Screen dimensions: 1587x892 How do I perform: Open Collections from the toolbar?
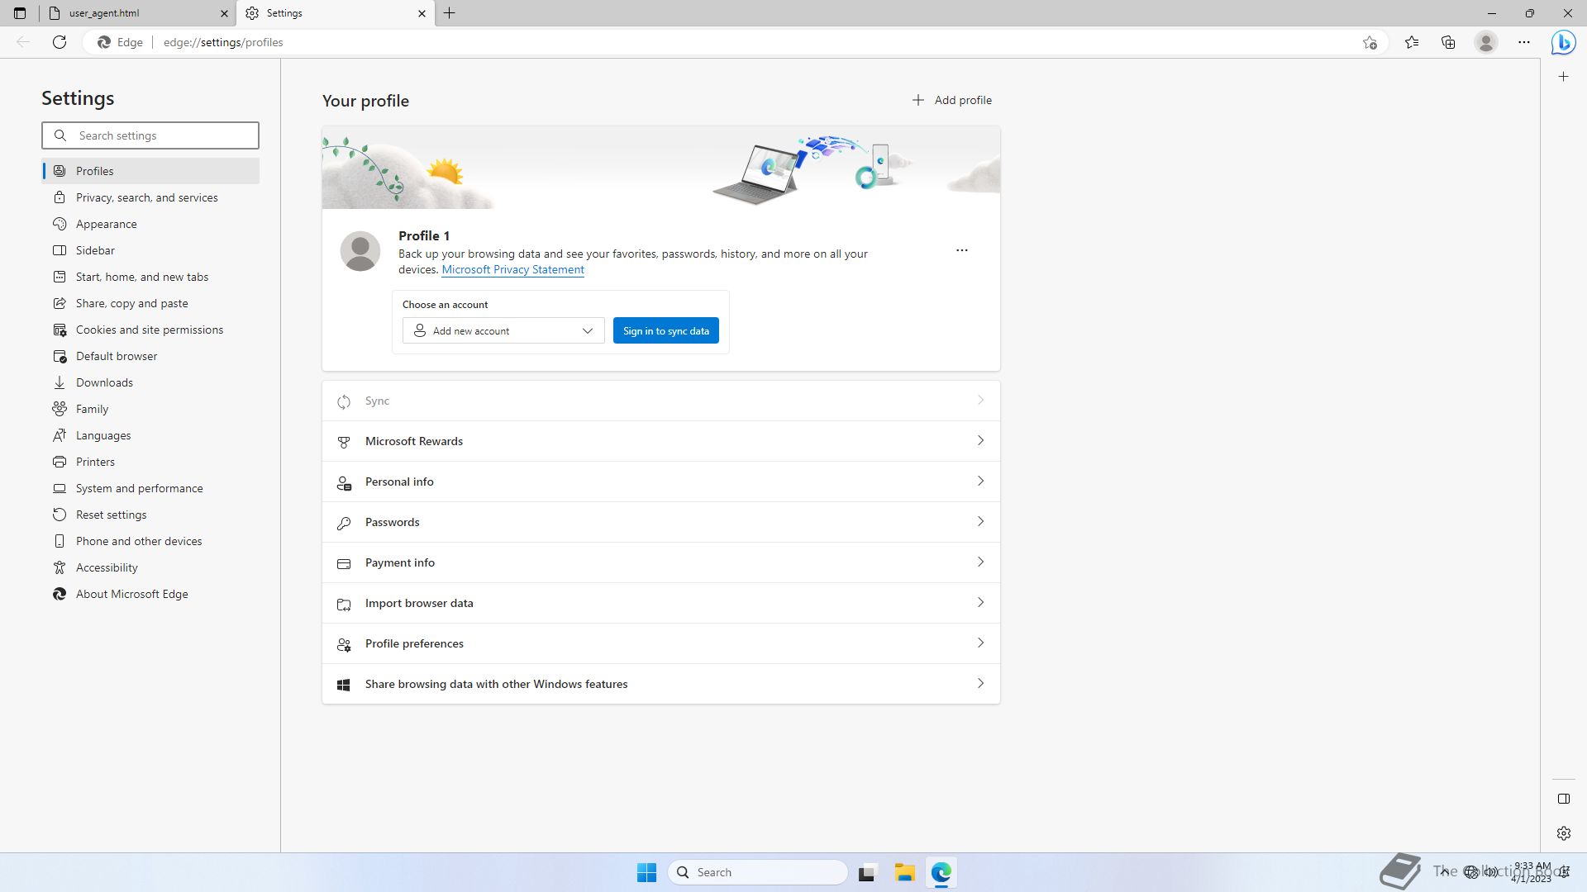pos(1448,42)
